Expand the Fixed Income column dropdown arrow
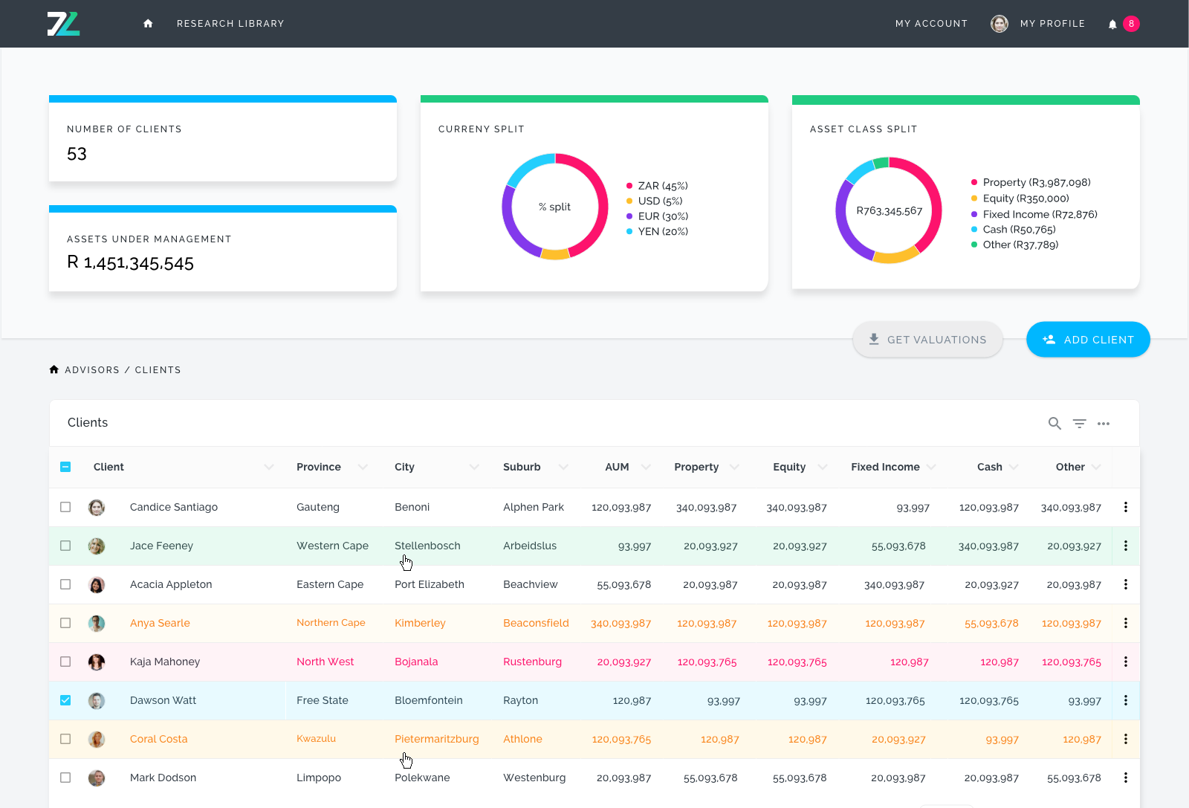The image size is (1189, 808). click(931, 467)
